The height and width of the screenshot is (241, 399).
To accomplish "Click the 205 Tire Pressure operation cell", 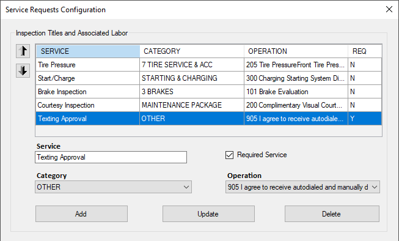I will 296,65.
